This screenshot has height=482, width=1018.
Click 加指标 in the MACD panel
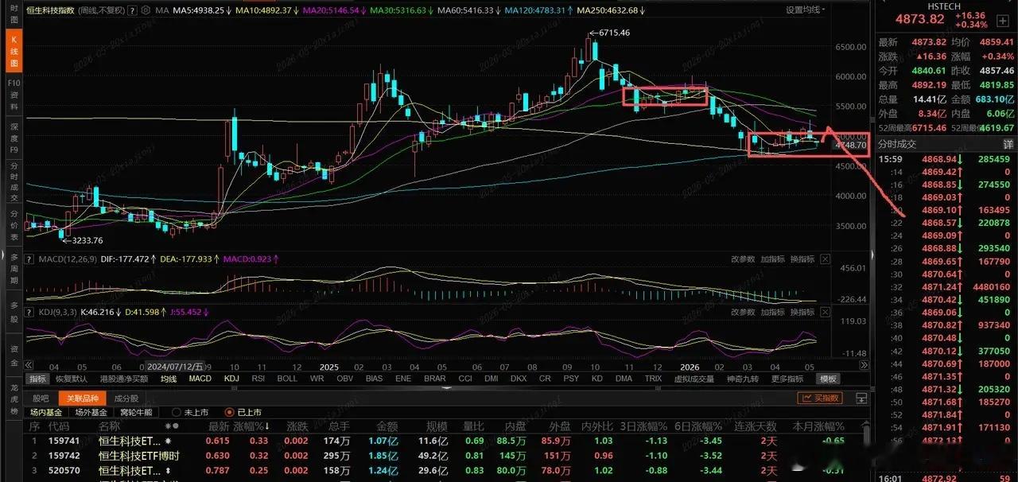tap(771, 259)
